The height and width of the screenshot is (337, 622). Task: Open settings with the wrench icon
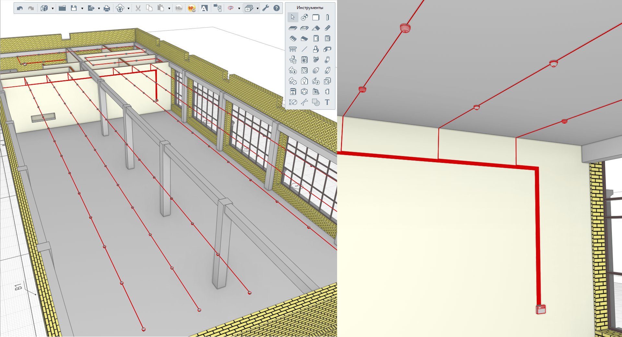pyautogui.click(x=266, y=8)
